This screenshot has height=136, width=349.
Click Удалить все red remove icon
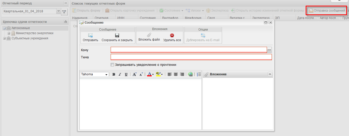coord(172,35)
